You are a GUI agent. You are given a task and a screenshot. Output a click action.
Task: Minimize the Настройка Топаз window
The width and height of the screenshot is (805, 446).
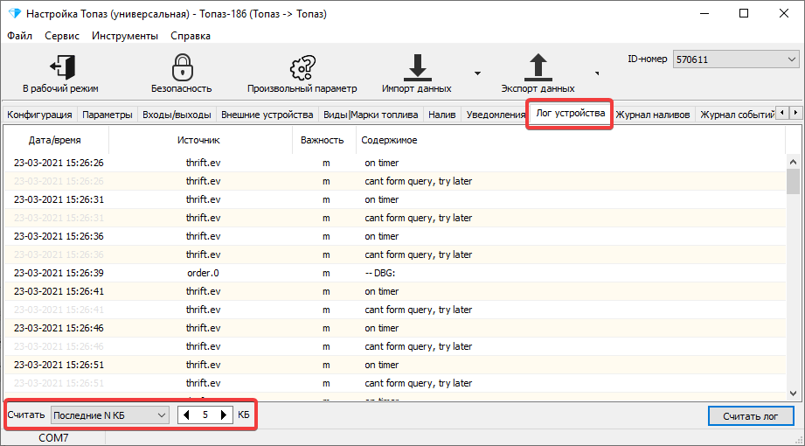(x=703, y=14)
